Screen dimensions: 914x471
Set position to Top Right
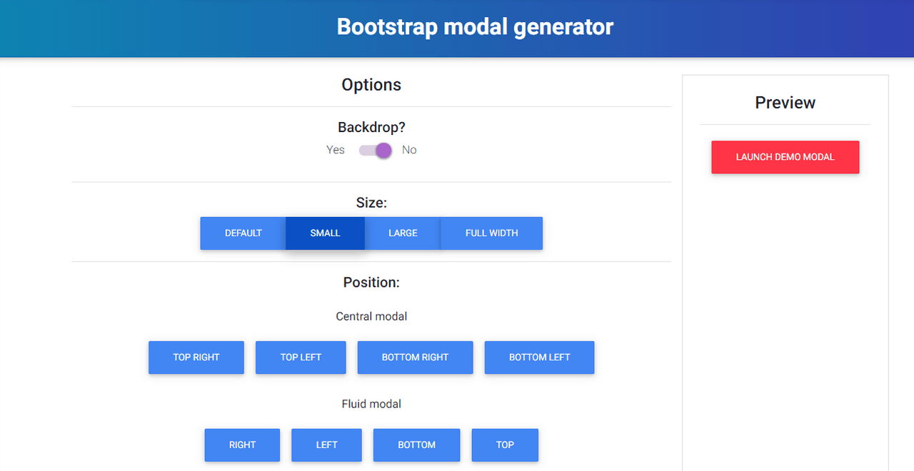coord(196,358)
